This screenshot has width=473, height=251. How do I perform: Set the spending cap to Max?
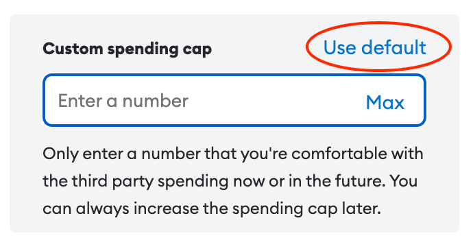(385, 103)
